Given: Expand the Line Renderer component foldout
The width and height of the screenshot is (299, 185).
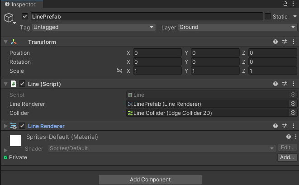Looking at the screenshot, I should tap(5, 126).
